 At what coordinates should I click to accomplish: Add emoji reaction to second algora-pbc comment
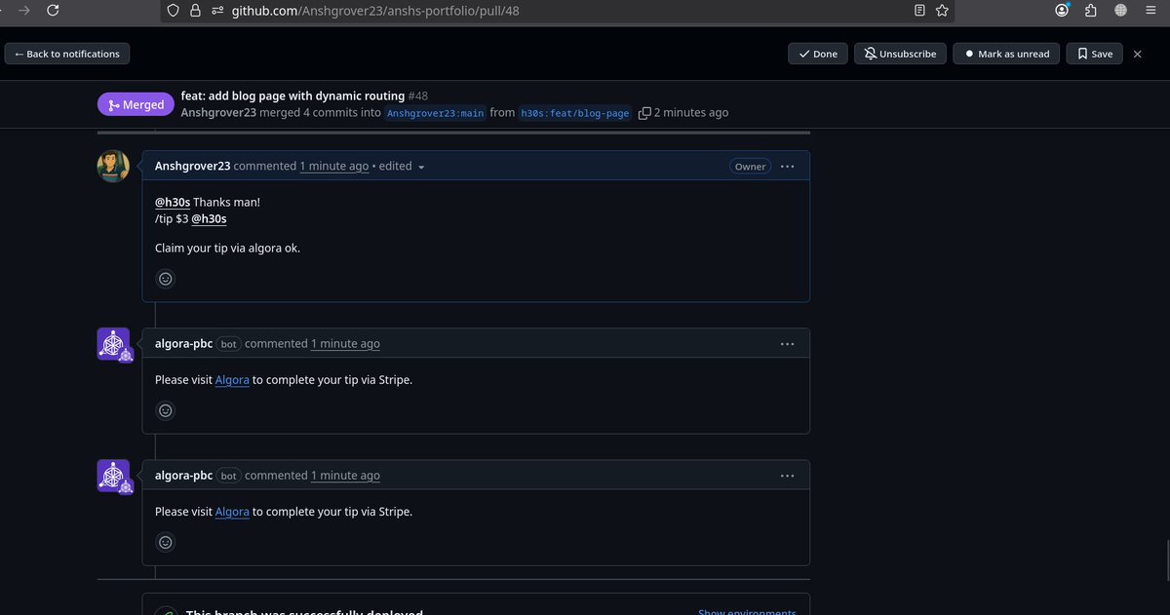(166, 542)
